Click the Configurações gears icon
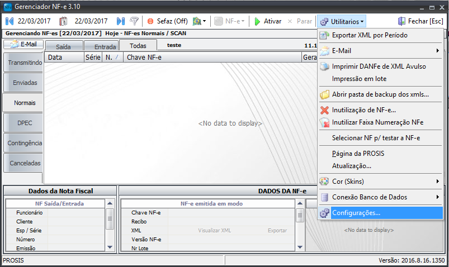Viewport: 449px width, 267px height. 324,213
